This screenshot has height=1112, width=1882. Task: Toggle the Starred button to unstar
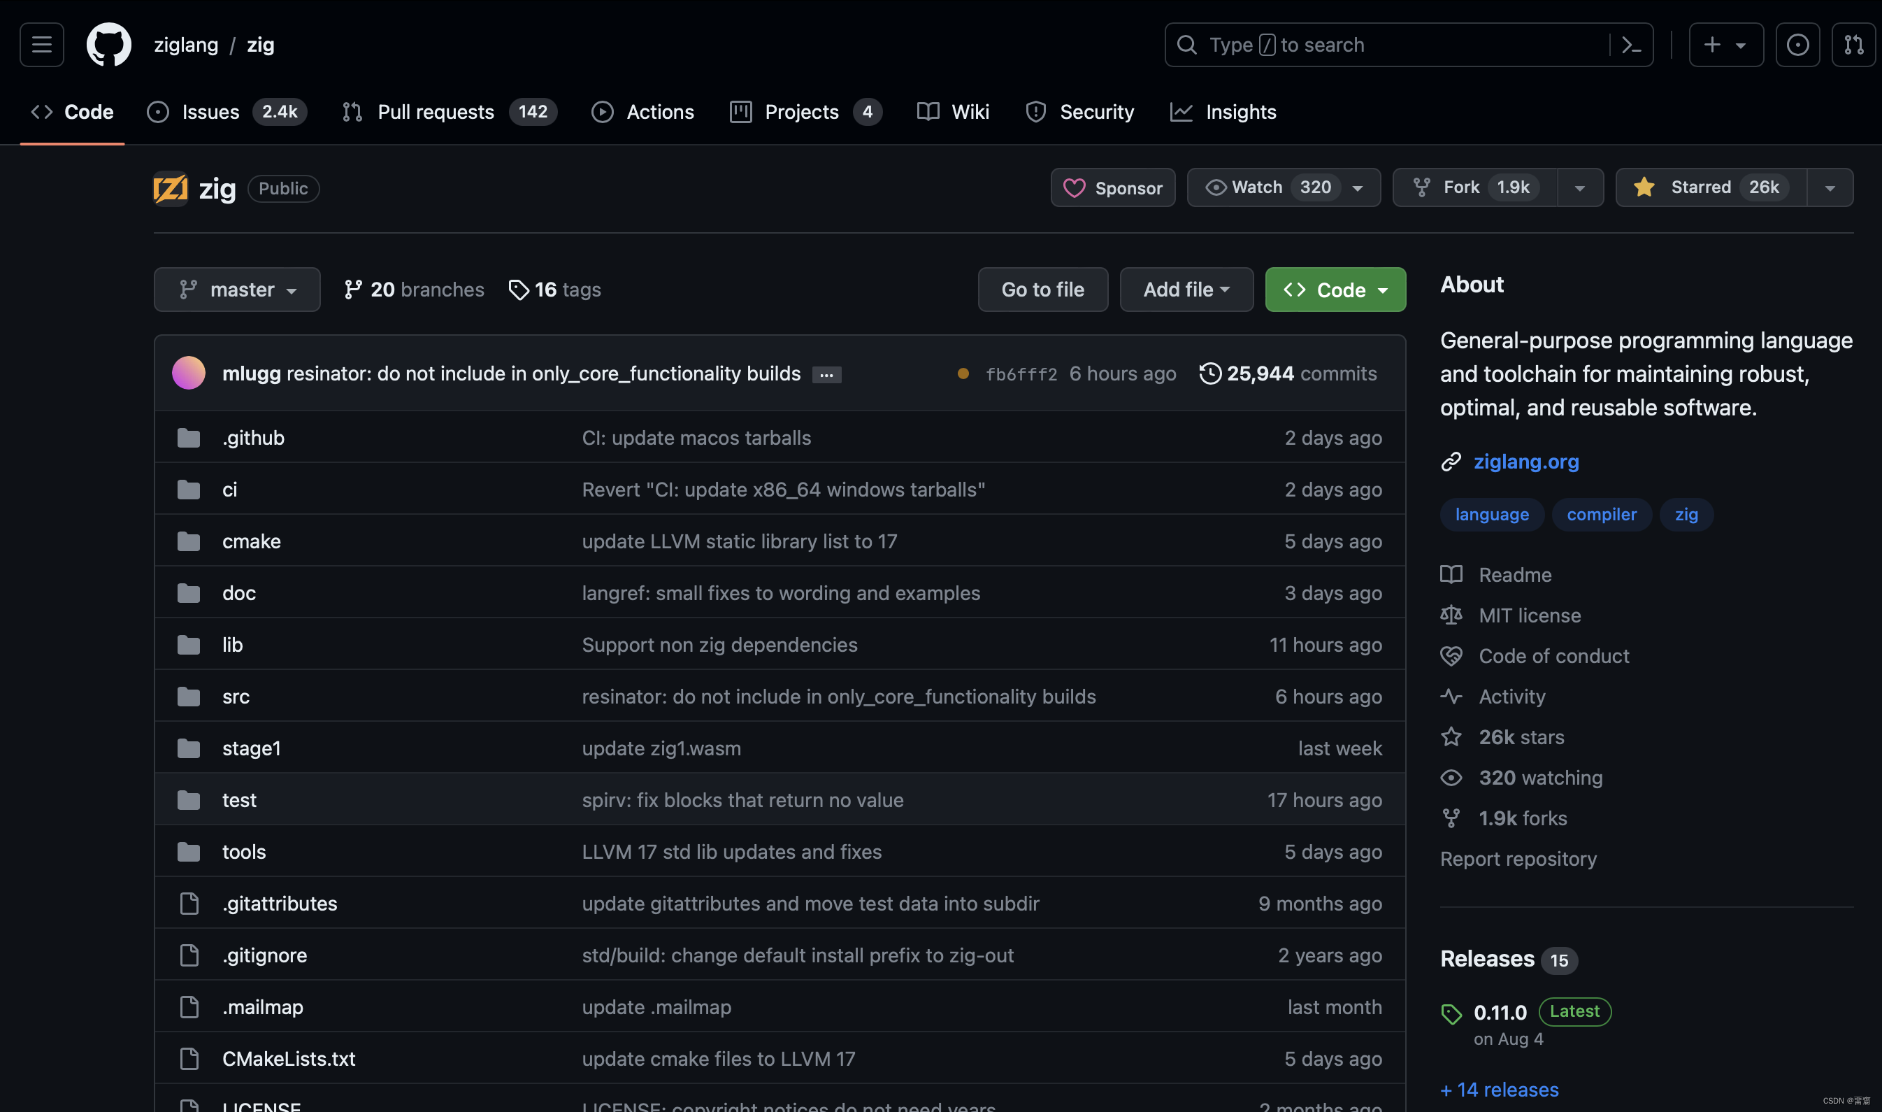pyautogui.click(x=1711, y=187)
